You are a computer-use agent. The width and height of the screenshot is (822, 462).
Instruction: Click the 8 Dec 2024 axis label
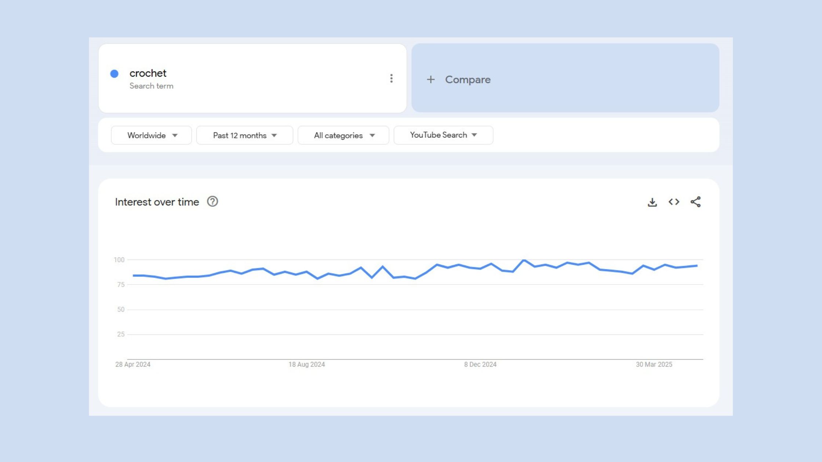click(x=480, y=364)
